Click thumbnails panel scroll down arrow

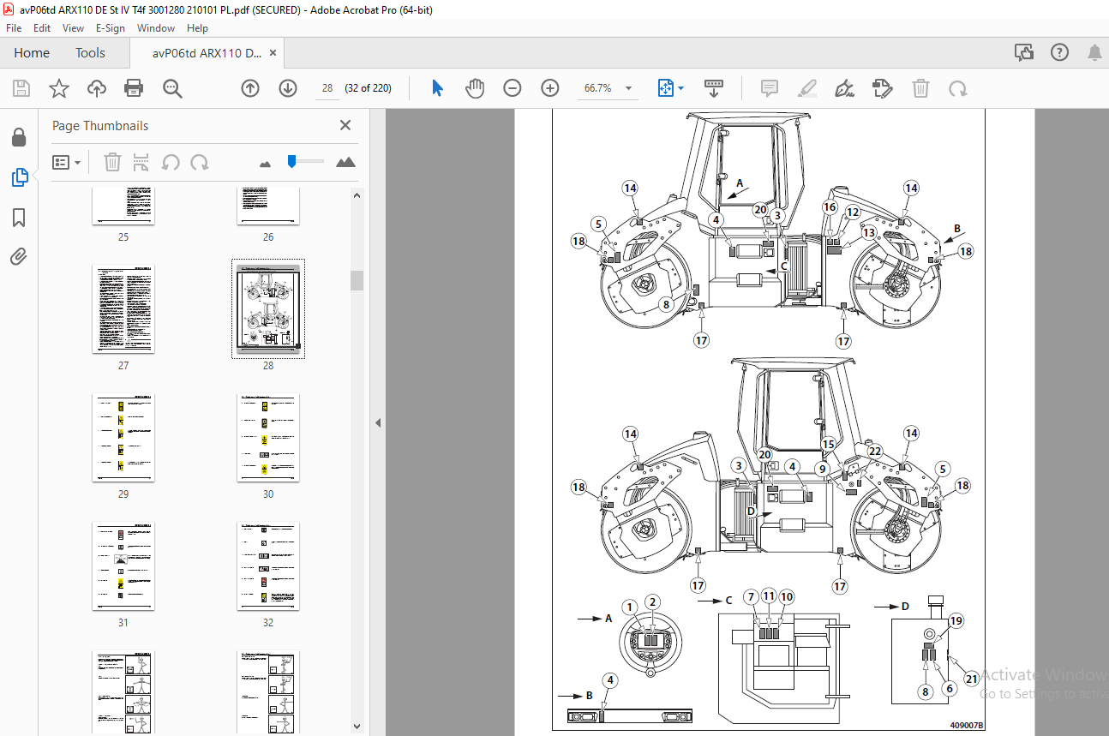tap(357, 727)
